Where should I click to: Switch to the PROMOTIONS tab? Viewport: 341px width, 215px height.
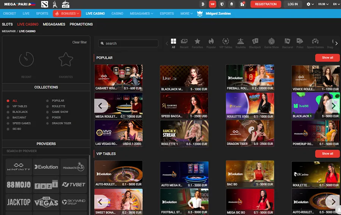click(81, 24)
